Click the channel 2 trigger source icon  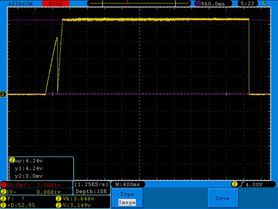234,184
